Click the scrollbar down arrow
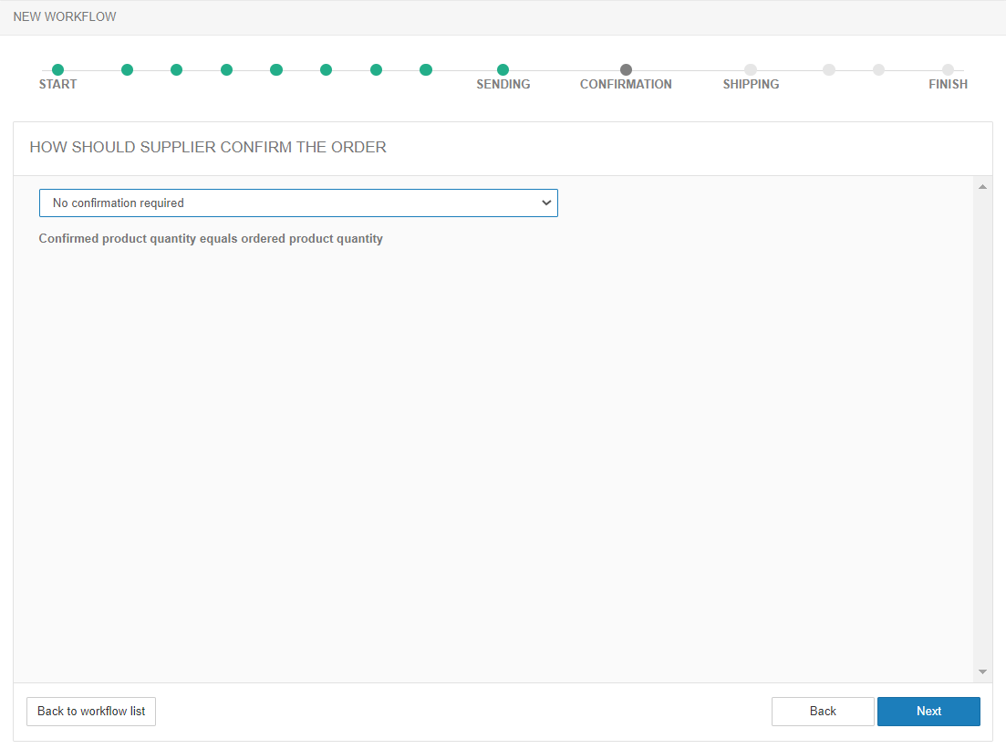The image size is (1006, 749). (x=982, y=671)
